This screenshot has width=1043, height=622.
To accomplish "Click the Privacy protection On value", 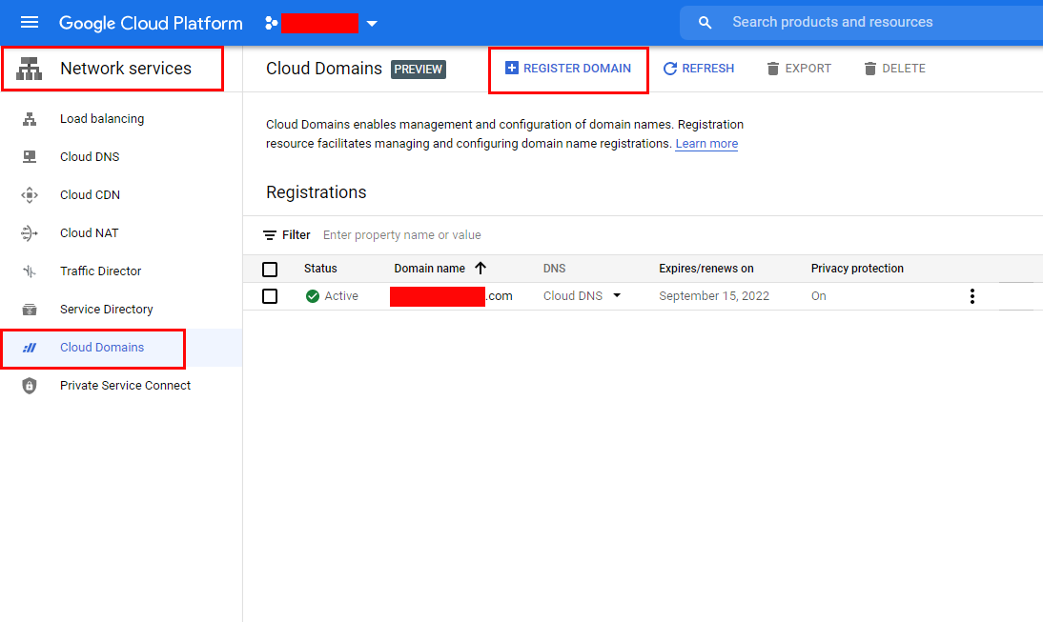I will click(818, 295).
